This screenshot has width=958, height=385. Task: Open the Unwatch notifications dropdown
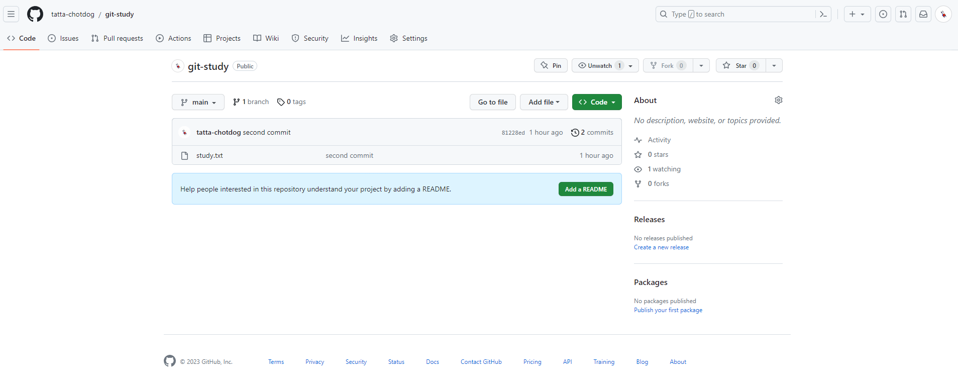click(605, 65)
